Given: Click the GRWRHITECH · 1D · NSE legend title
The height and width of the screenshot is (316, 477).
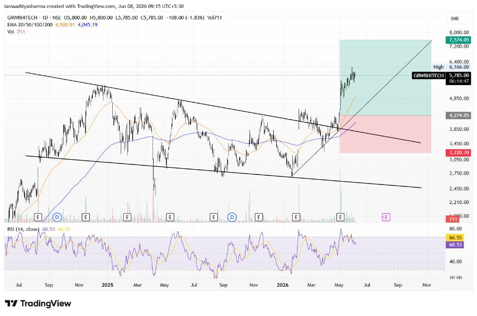Looking at the screenshot, I should [34, 18].
